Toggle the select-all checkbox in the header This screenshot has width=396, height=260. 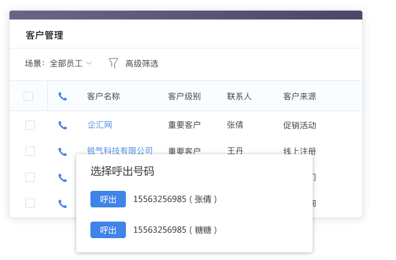click(28, 96)
